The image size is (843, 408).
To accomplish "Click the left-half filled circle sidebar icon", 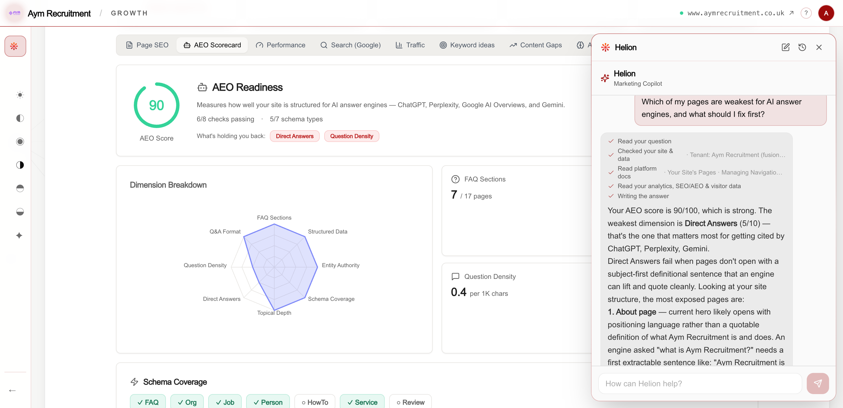I will [x=20, y=118].
